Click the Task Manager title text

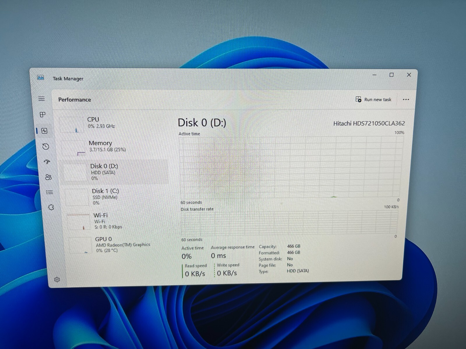click(x=68, y=79)
